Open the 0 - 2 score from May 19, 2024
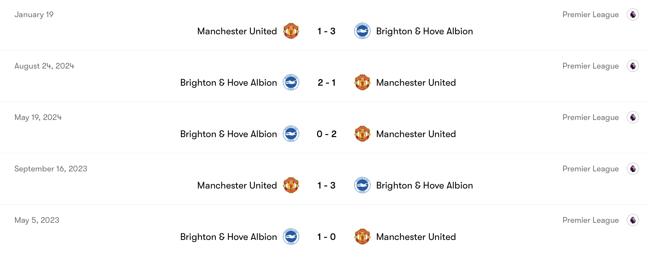This screenshot has height=255, width=650. (326, 134)
